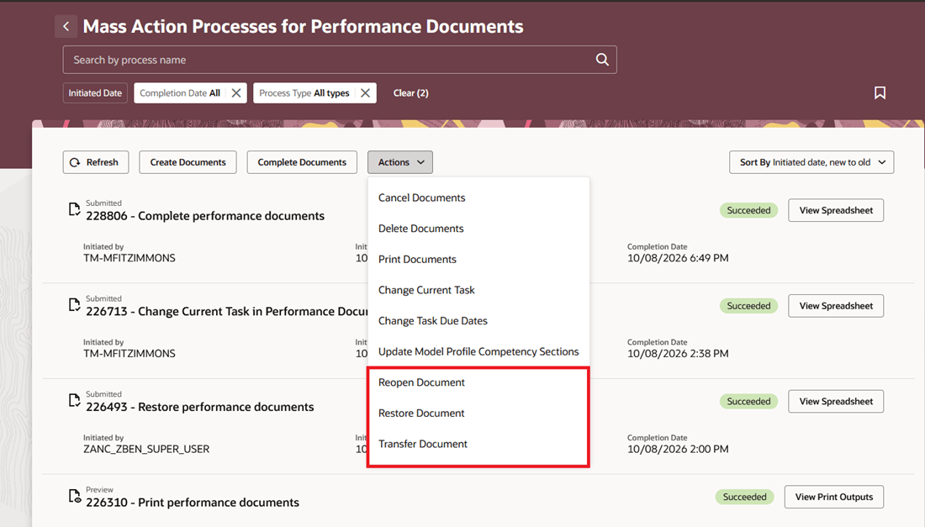Click the bookmark icon for saved searches
This screenshot has height=527, width=925.
[x=880, y=93]
